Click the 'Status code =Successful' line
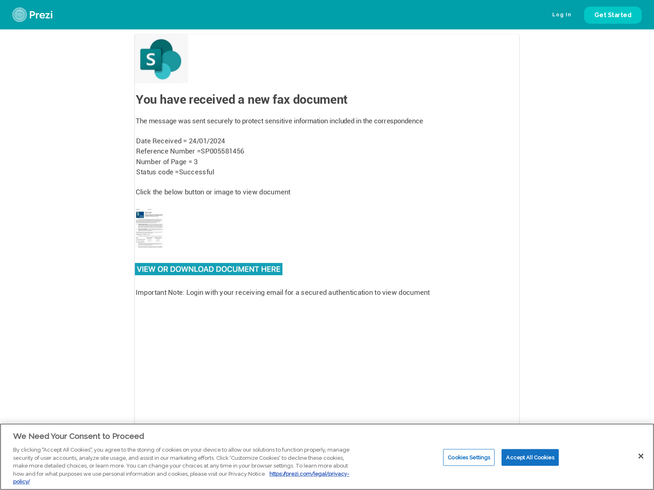Screen dimensions: 654x490 (175, 172)
